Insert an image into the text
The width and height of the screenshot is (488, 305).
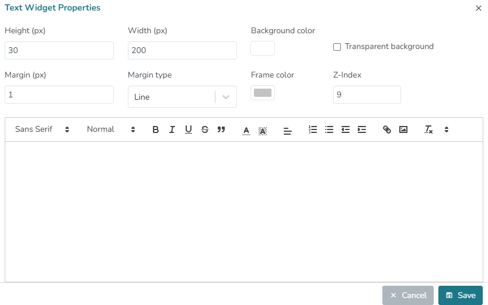pyautogui.click(x=403, y=129)
